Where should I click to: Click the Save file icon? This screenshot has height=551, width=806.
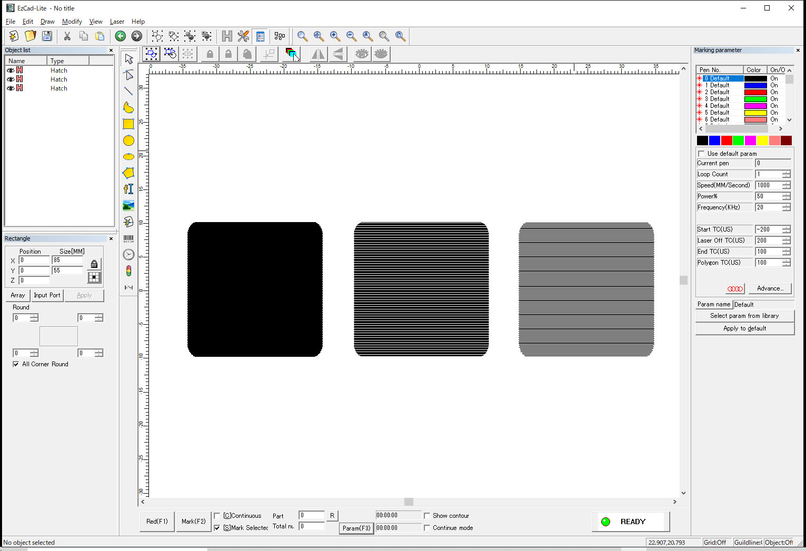pos(47,36)
